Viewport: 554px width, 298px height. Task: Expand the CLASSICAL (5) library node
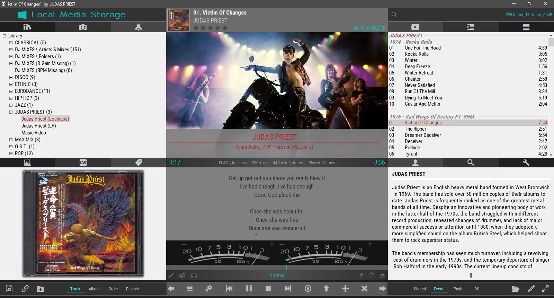pyautogui.click(x=11, y=43)
